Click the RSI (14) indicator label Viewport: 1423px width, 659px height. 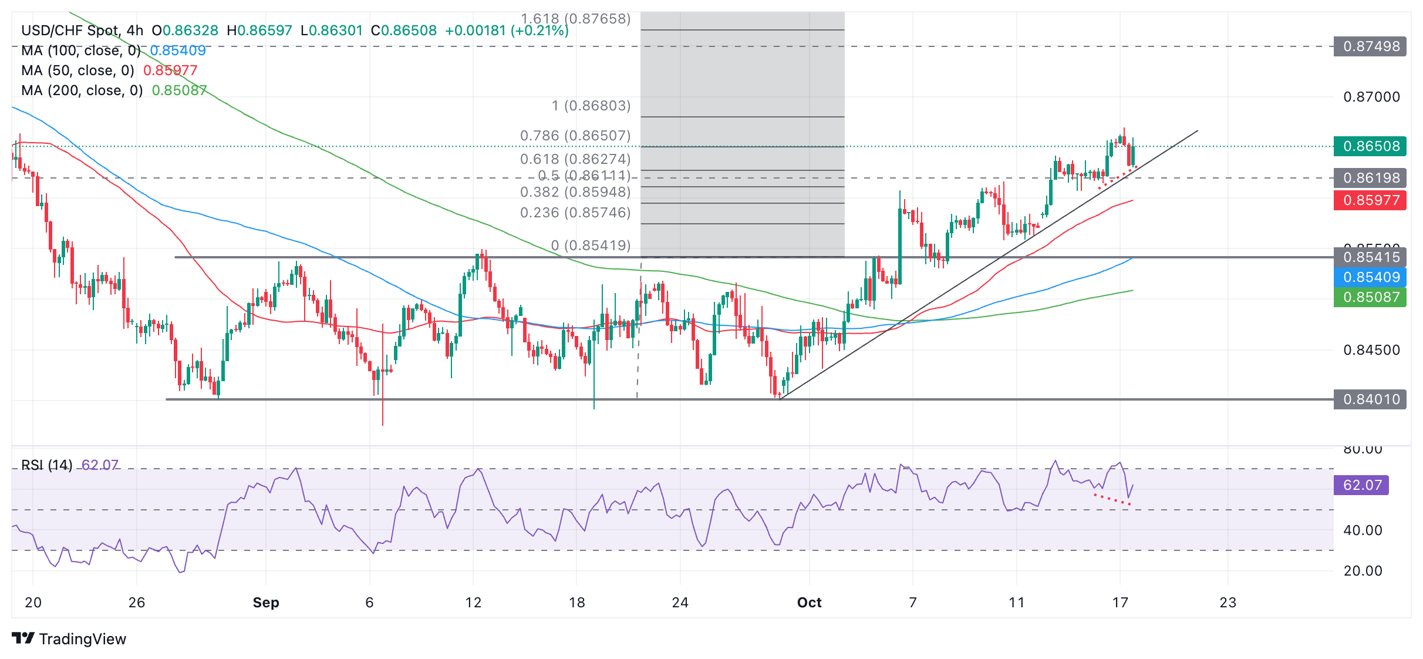[47, 465]
